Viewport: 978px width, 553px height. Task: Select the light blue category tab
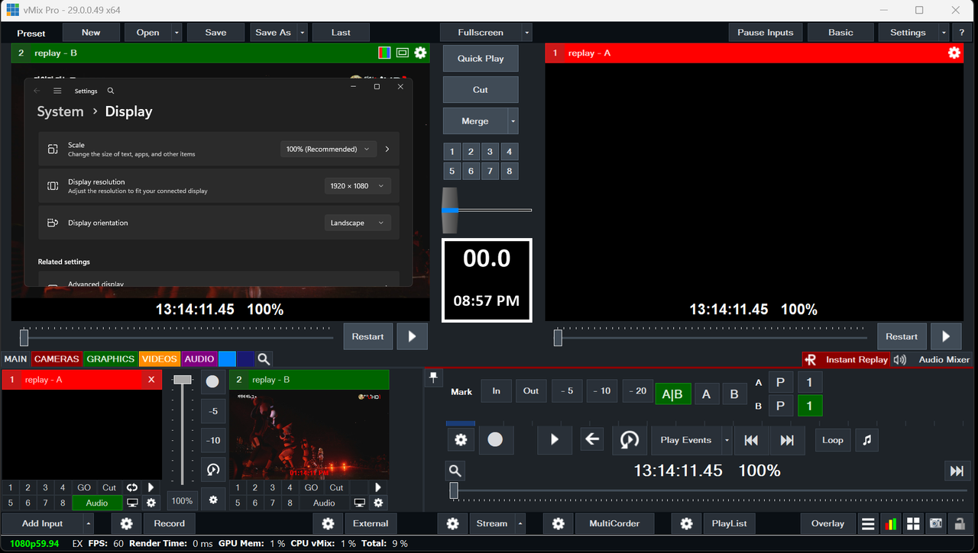click(x=227, y=358)
